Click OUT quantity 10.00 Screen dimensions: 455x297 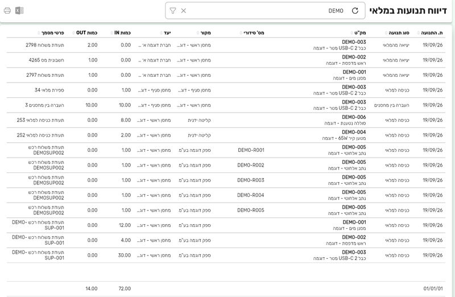92,105
